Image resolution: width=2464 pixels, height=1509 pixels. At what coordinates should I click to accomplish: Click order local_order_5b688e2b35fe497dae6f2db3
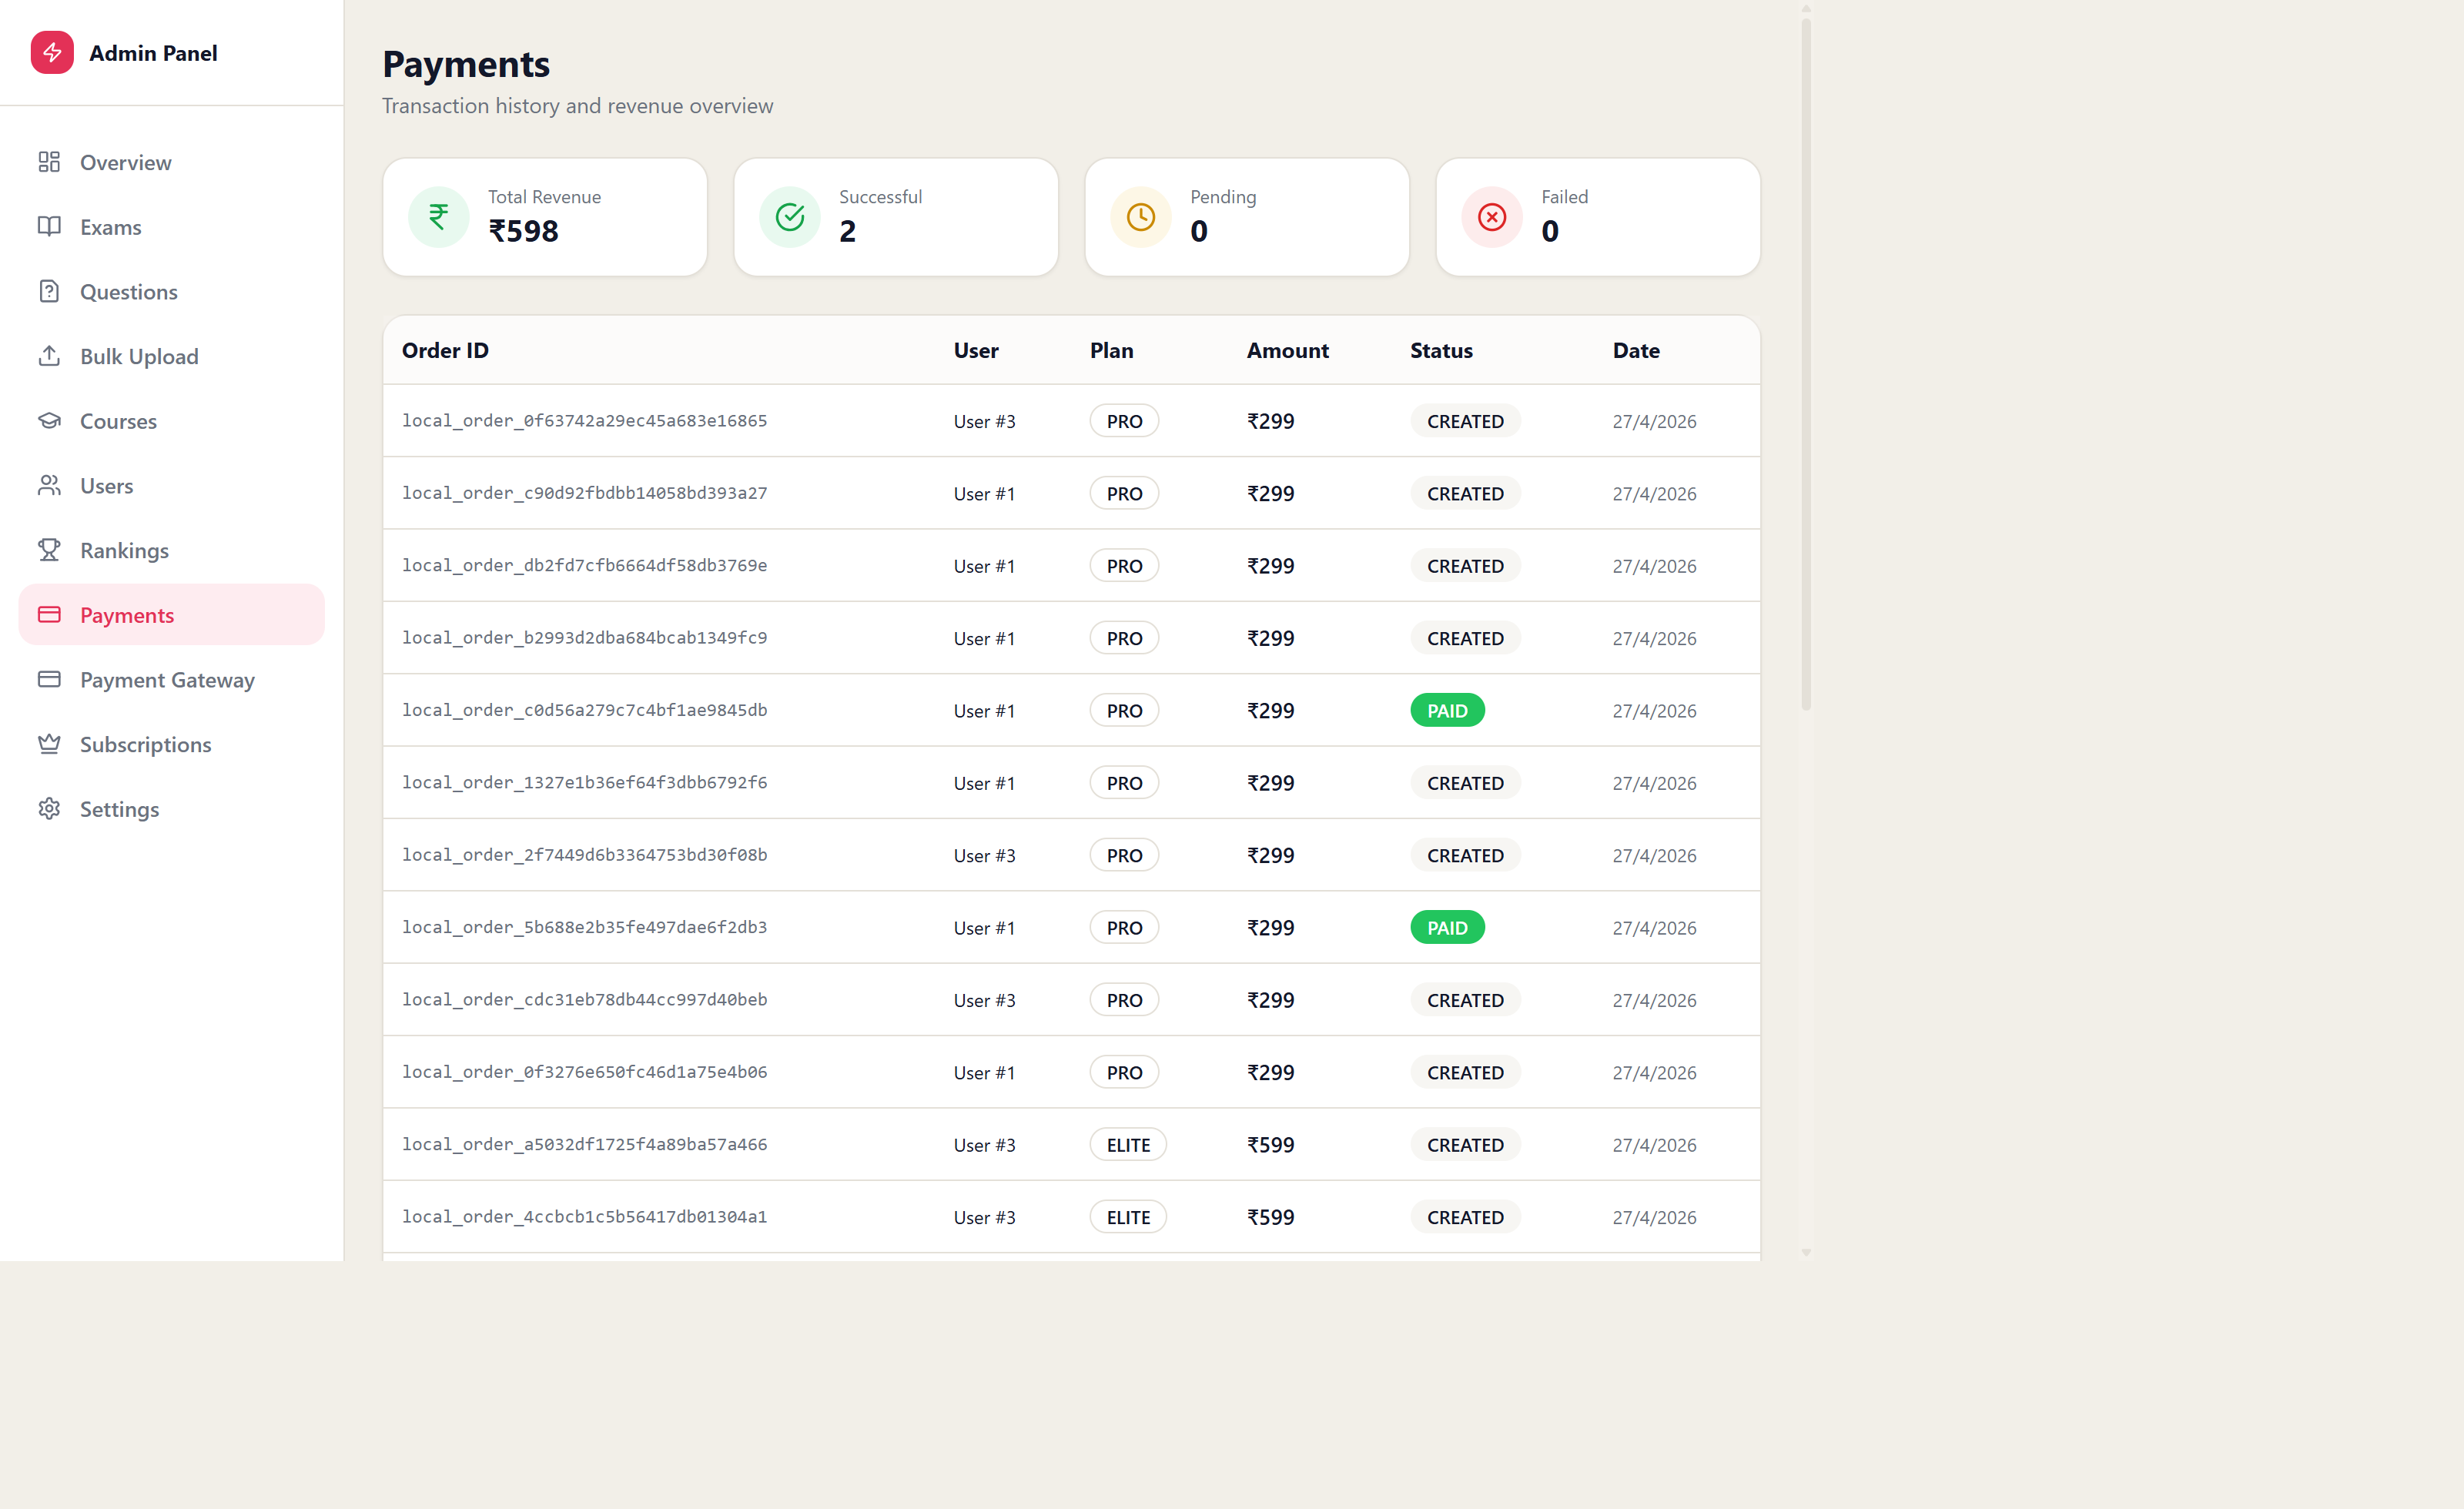click(x=584, y=927)
